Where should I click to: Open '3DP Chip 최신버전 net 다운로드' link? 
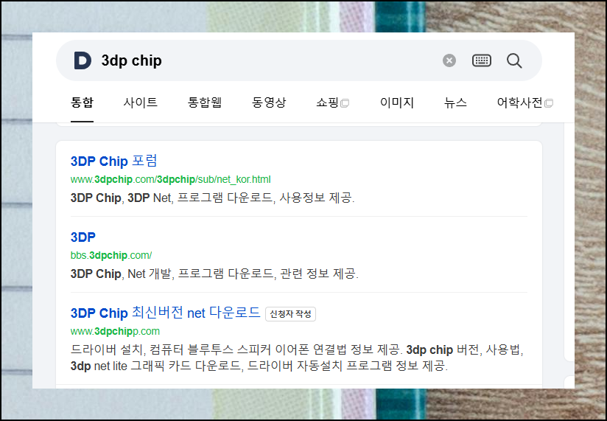coord(165,313)
